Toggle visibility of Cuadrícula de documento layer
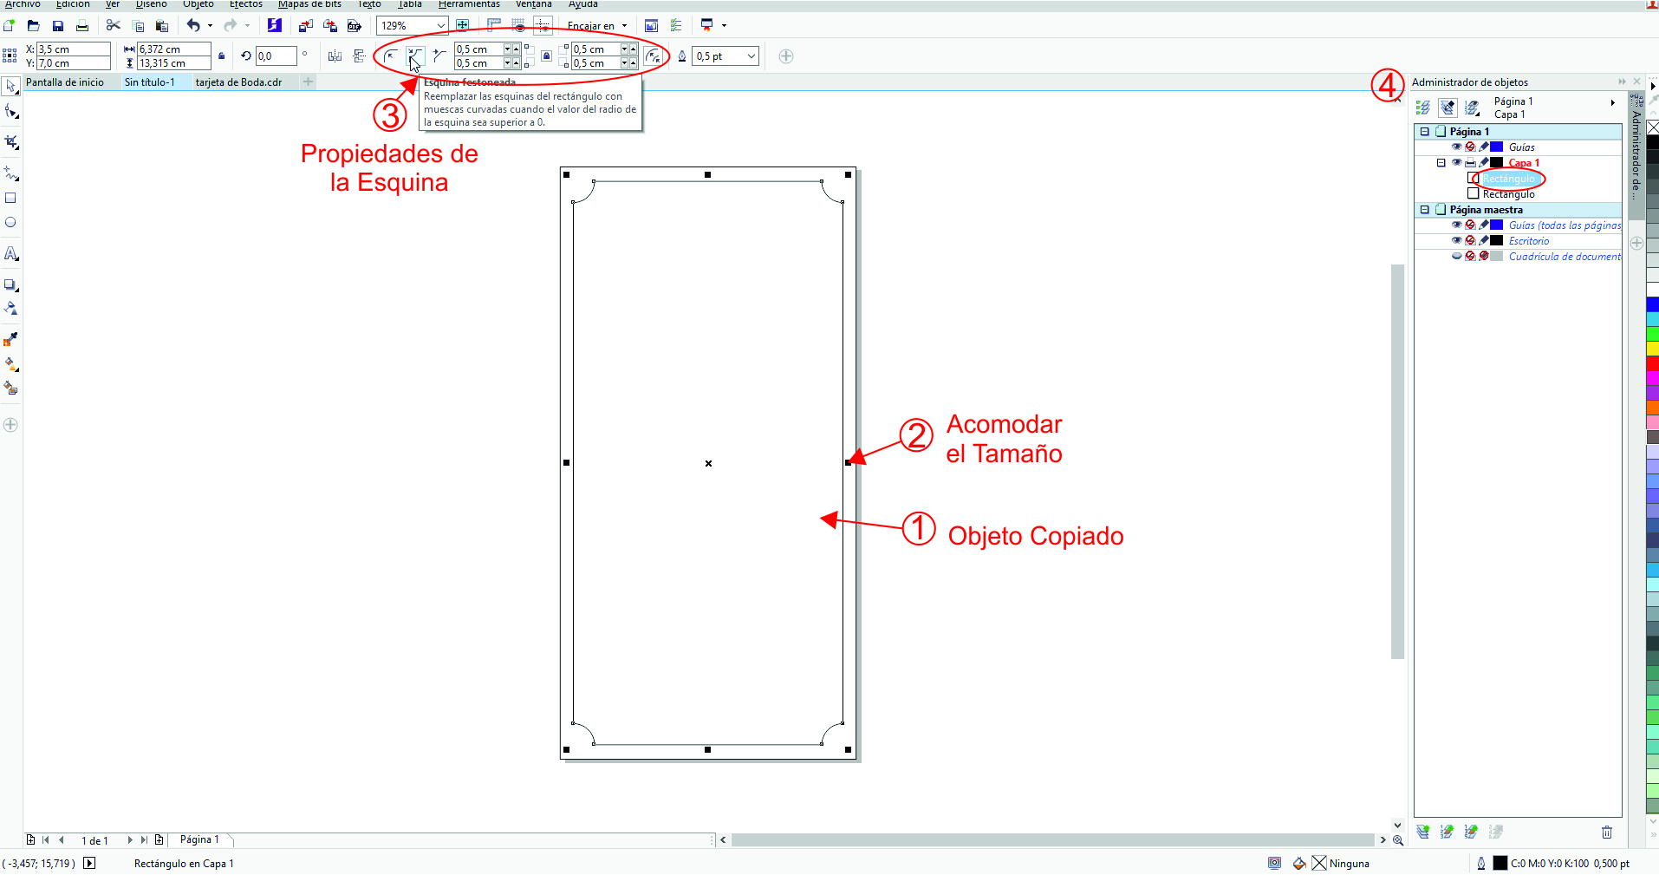The image size is (1659, 875). coord(1456,256)
